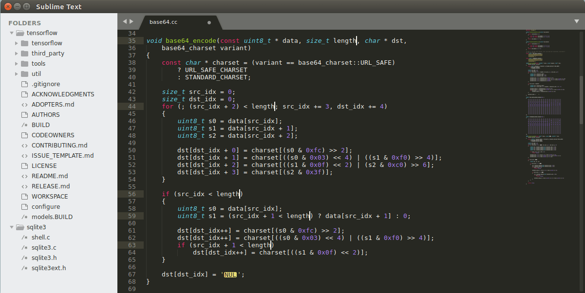
Task: Click the sqlite3 folder icon to toggle it
Action: point(19,227)
